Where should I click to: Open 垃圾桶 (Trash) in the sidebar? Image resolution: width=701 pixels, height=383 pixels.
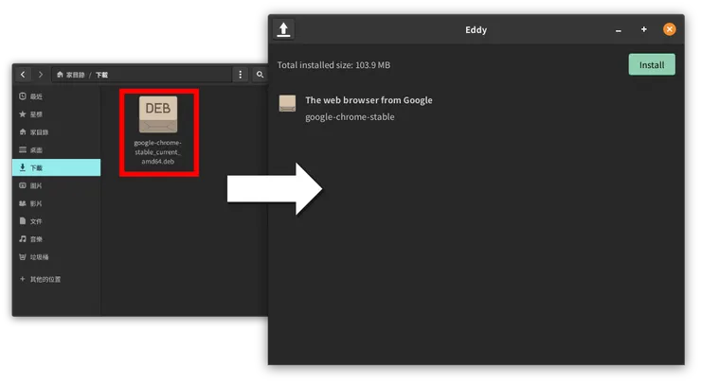coord(56,257)
